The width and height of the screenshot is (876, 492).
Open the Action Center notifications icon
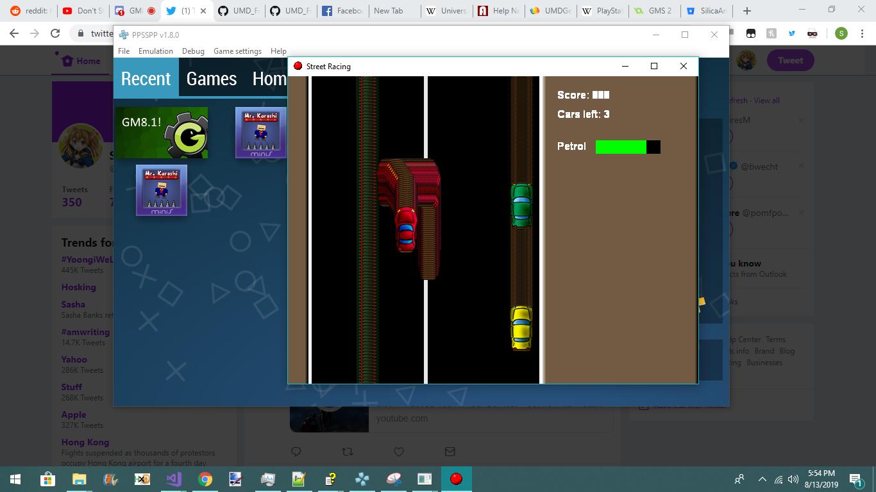pos(855,479)
